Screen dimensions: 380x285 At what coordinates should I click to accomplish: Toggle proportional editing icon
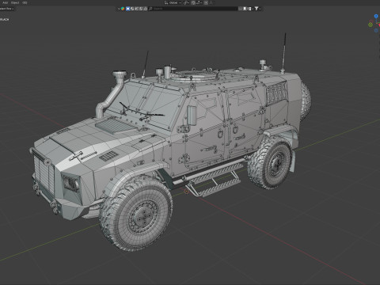[206, 2]
